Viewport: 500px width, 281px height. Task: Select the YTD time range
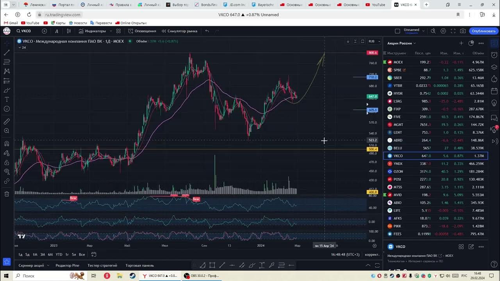(x=59, y=254)
